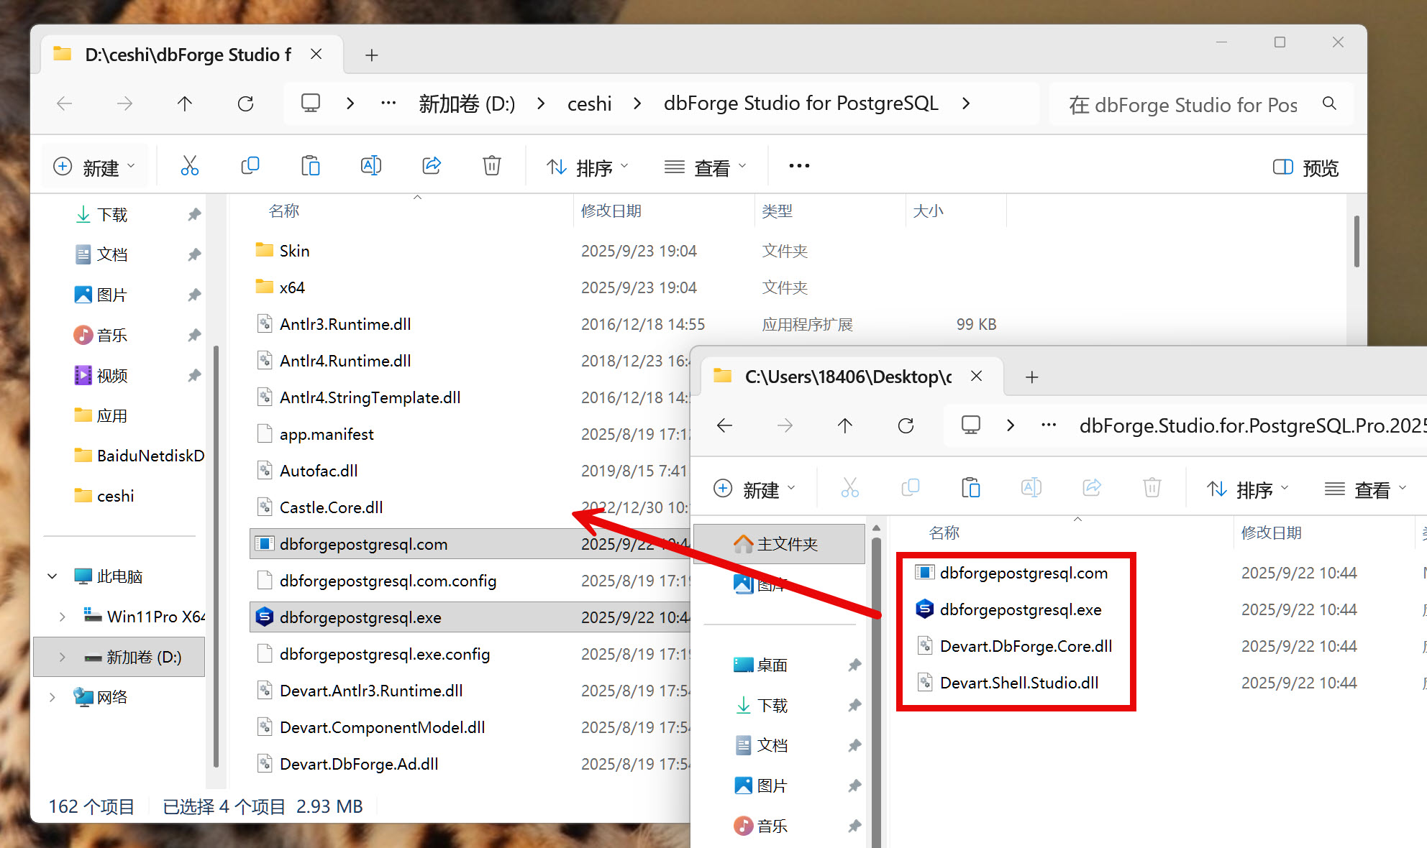Open the 查看 view dropdown in front window
Viewport: 1427px width, 848px height.
tap(1365, 489)
